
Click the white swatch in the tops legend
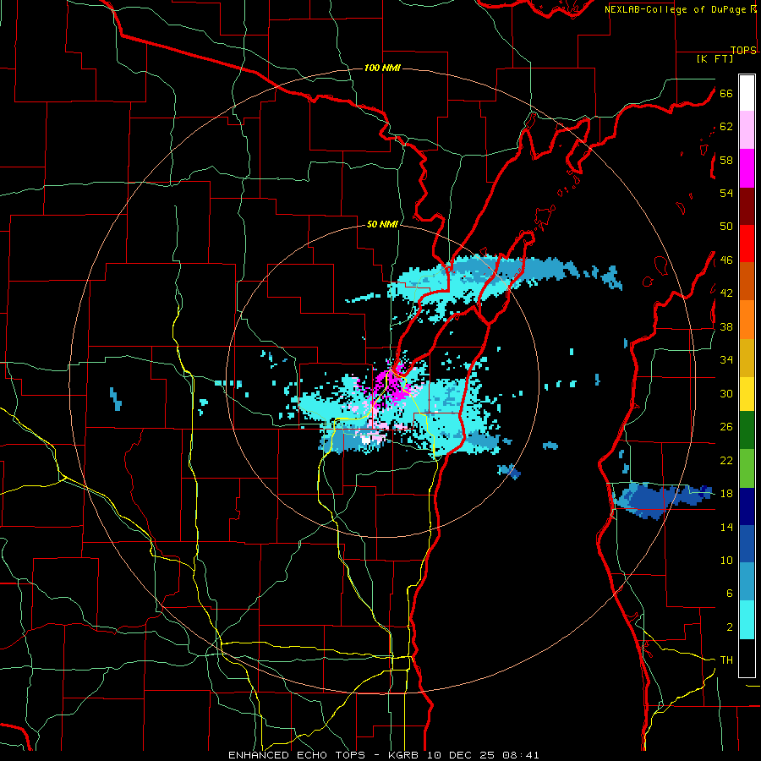point(747,93)
